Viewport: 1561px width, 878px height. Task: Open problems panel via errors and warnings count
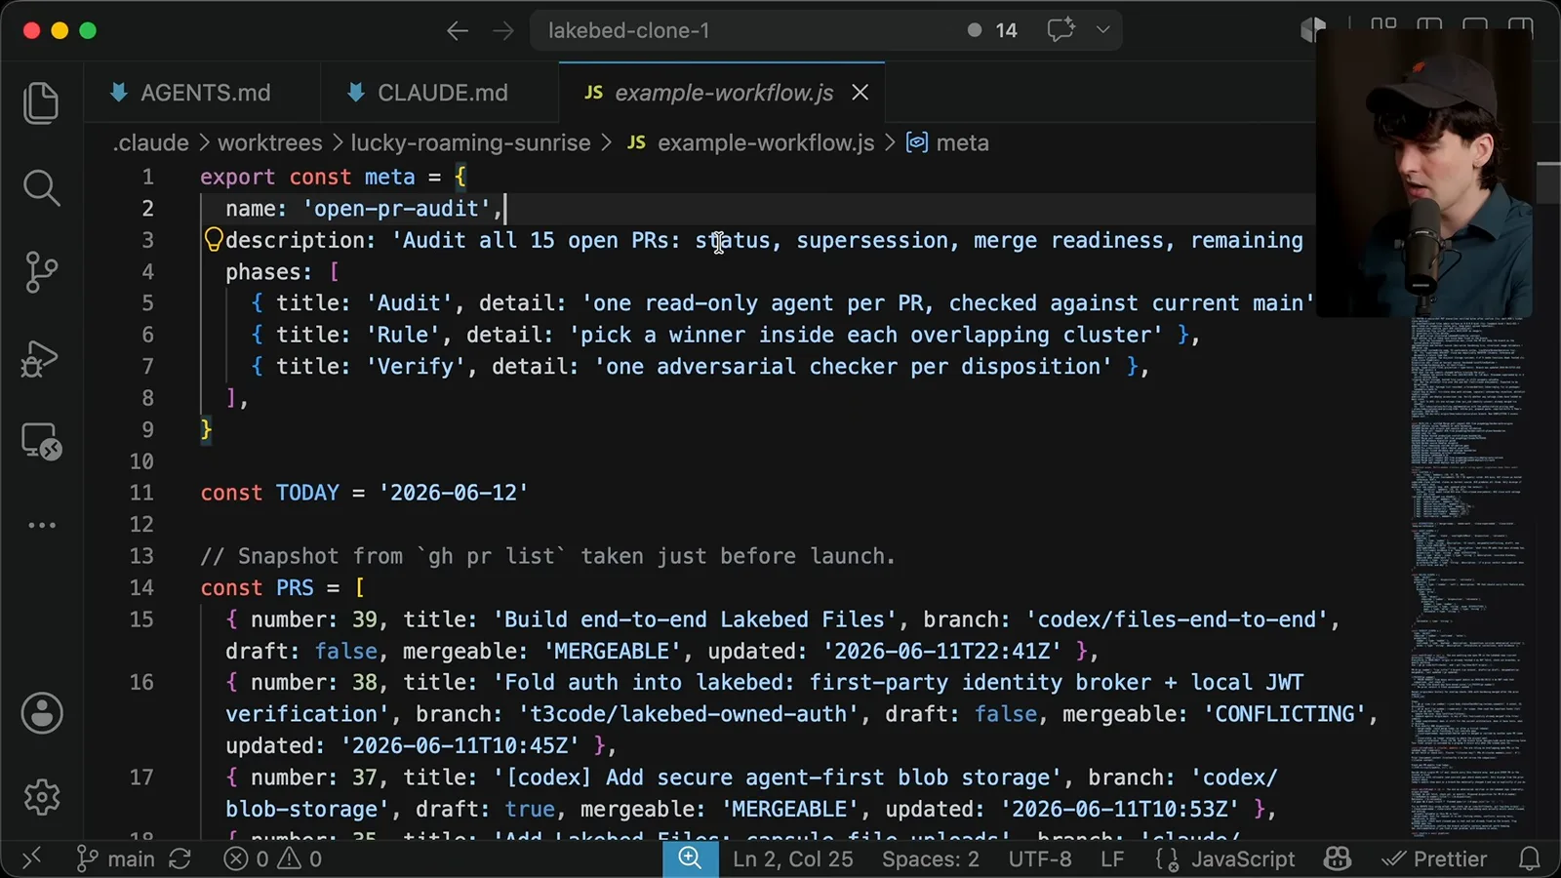click(272, 858)
